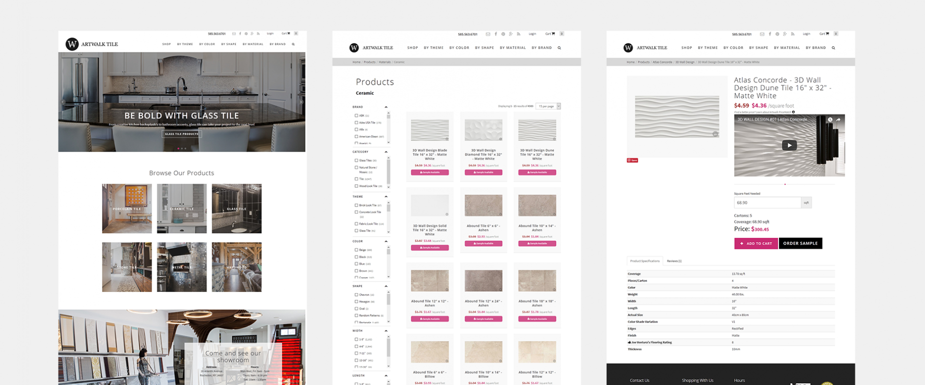Collapse the Shape filter section

(386, 286)
